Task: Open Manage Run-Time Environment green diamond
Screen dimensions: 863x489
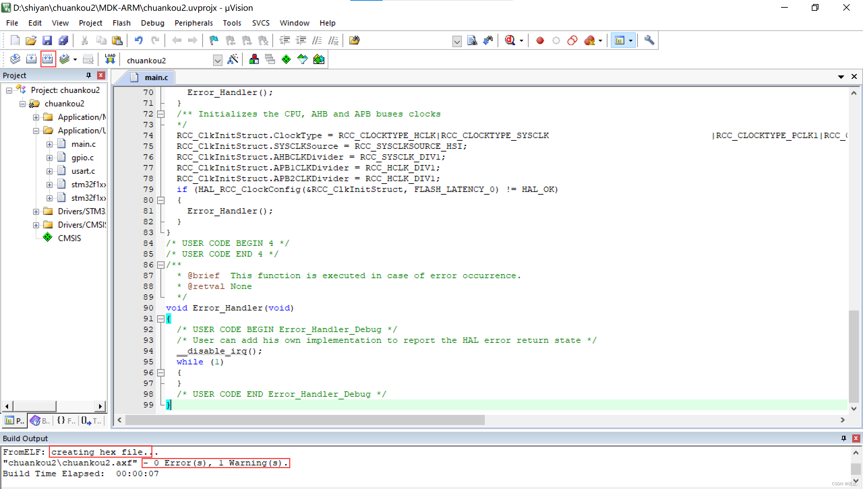Action: tap(286, 60)
